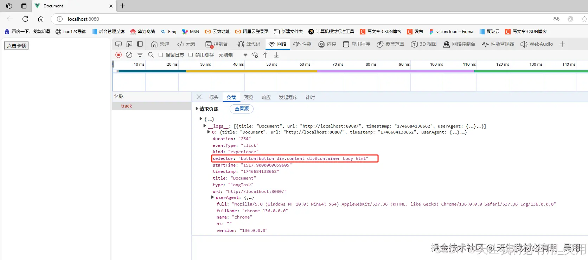Open hao123导航 bookmark
This screenshot has width=588, height=260.
71,32
